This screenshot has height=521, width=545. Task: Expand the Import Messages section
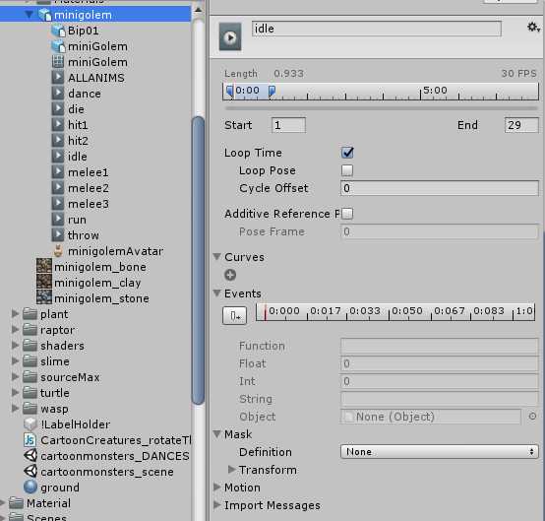coord(216,505)
